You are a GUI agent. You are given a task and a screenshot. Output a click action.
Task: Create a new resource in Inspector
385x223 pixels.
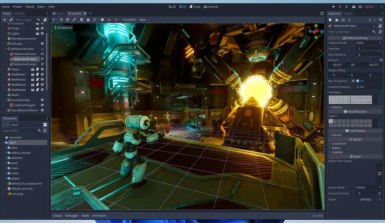click(330, 20)
